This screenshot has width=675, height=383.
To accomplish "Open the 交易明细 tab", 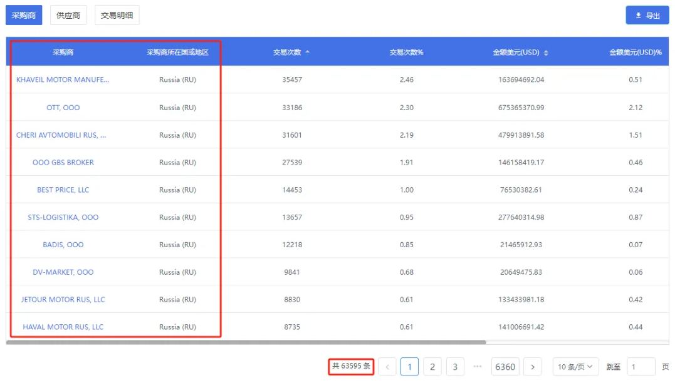I will pyautogui.click(x=117, y=16).
